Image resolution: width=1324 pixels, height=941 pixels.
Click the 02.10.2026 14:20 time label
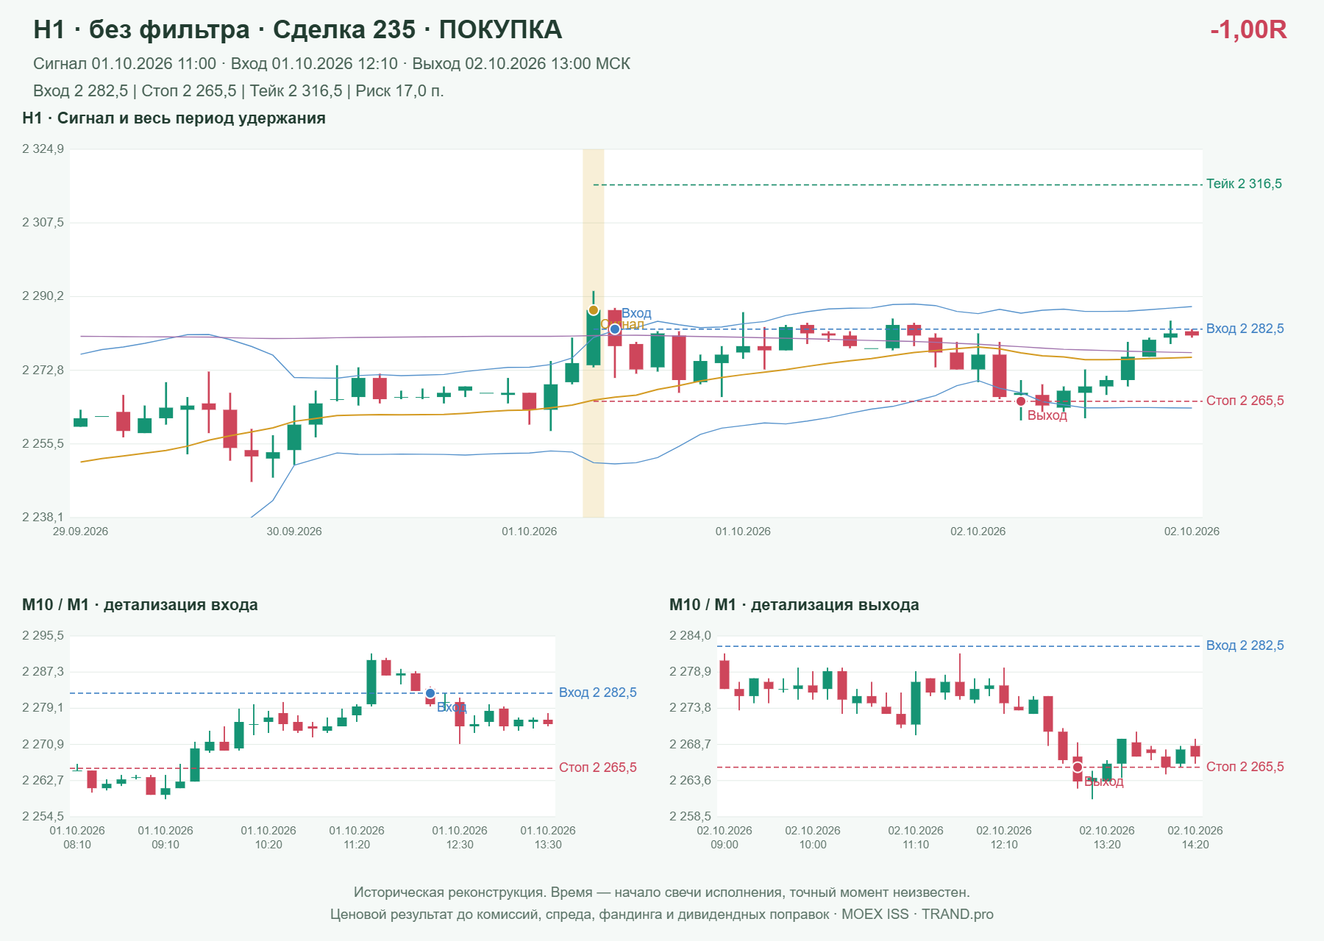[x=1195, y=837]
